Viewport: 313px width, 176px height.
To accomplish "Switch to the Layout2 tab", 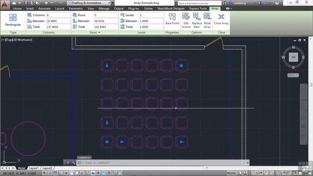I will pyautogui.click(x=47, y=168).
